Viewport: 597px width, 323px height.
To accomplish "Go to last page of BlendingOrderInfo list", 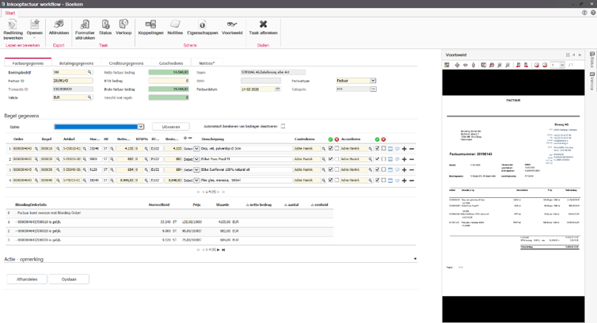I will click(223, 250).
